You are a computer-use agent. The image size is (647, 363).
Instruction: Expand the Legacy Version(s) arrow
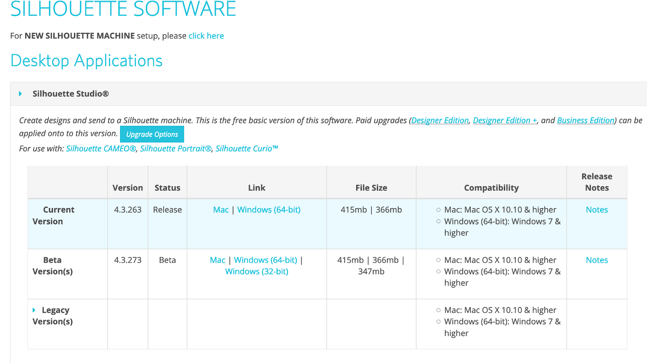pos(34,310)
